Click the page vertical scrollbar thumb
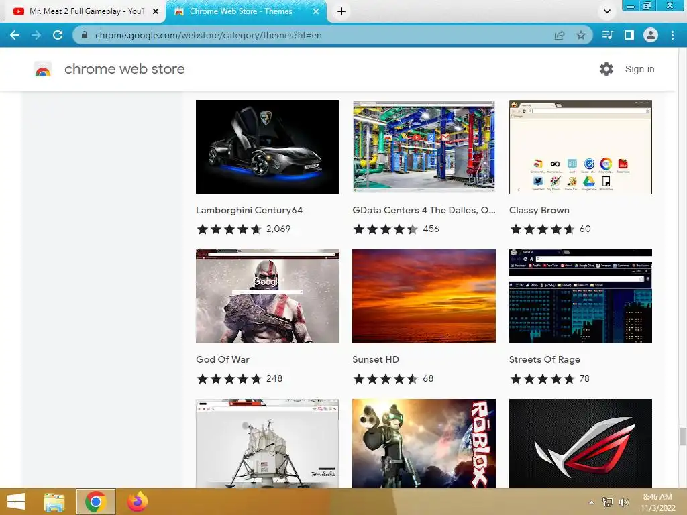The image size is (687, 515). coord(682,437)
